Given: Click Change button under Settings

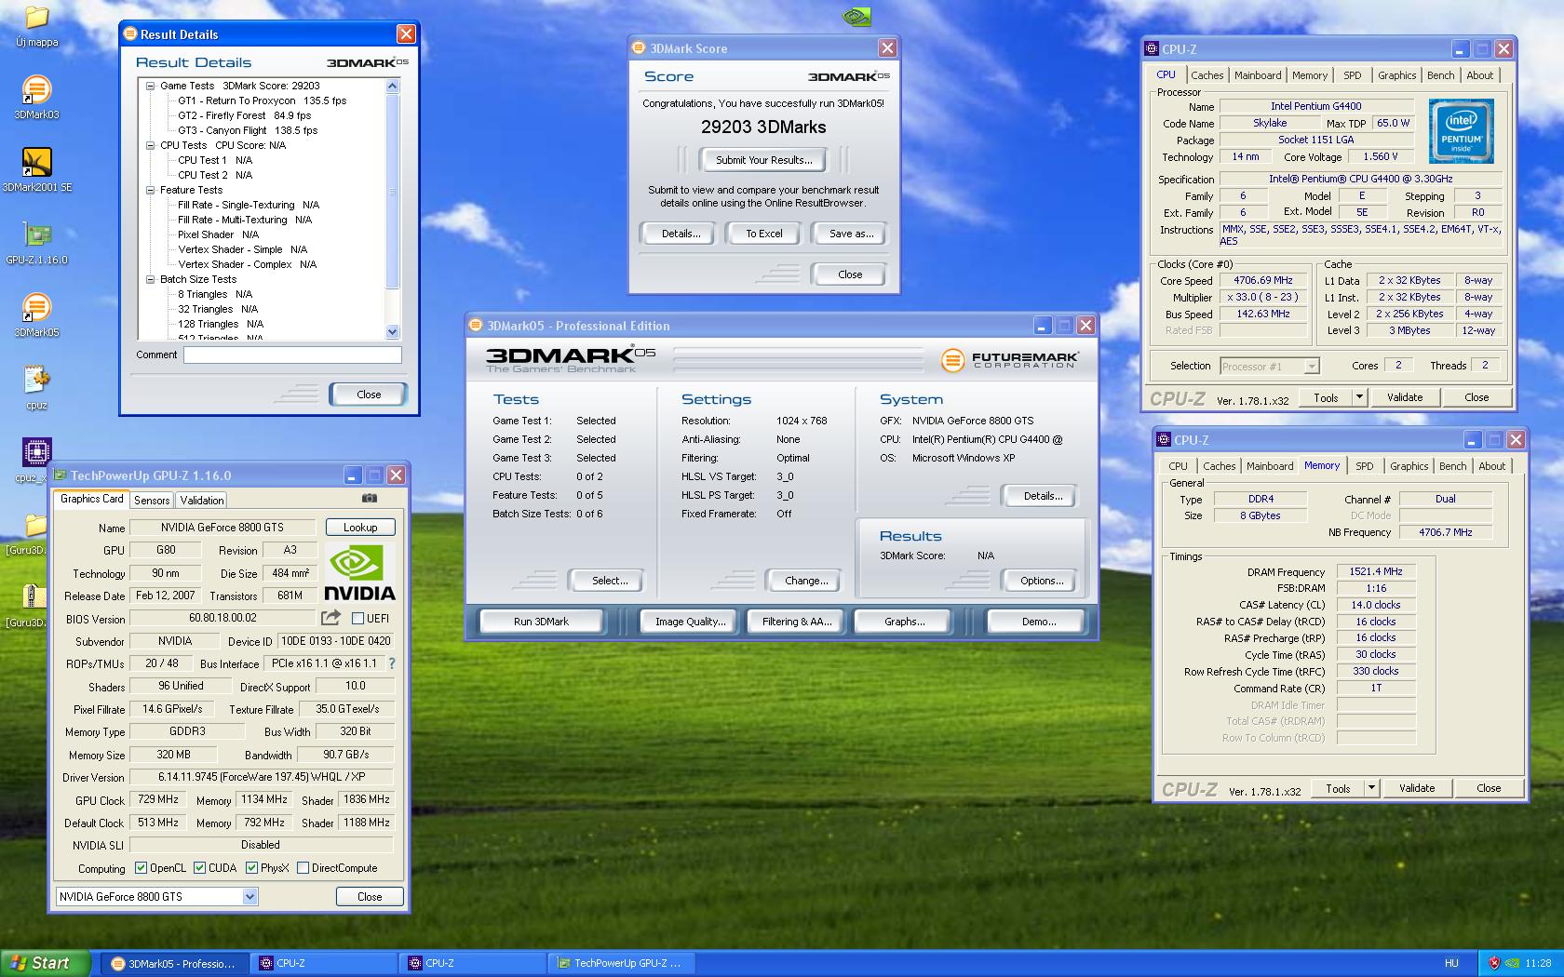Looking at the screenshot, I should (806, 581).
